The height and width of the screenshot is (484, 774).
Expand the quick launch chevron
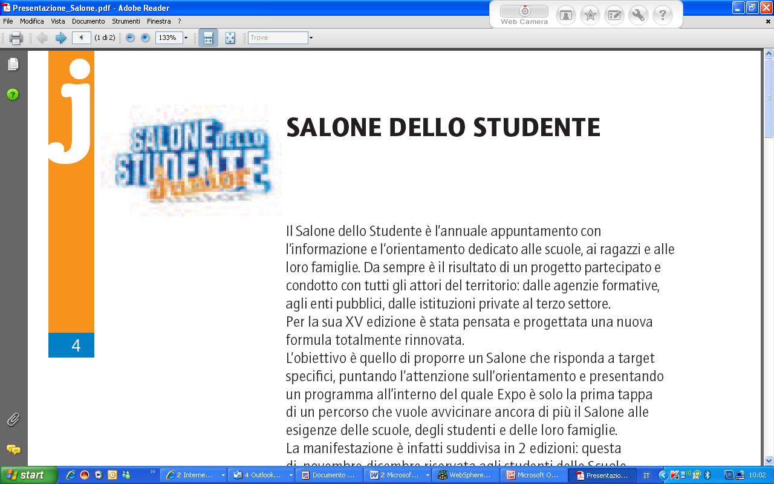point(153,472)
